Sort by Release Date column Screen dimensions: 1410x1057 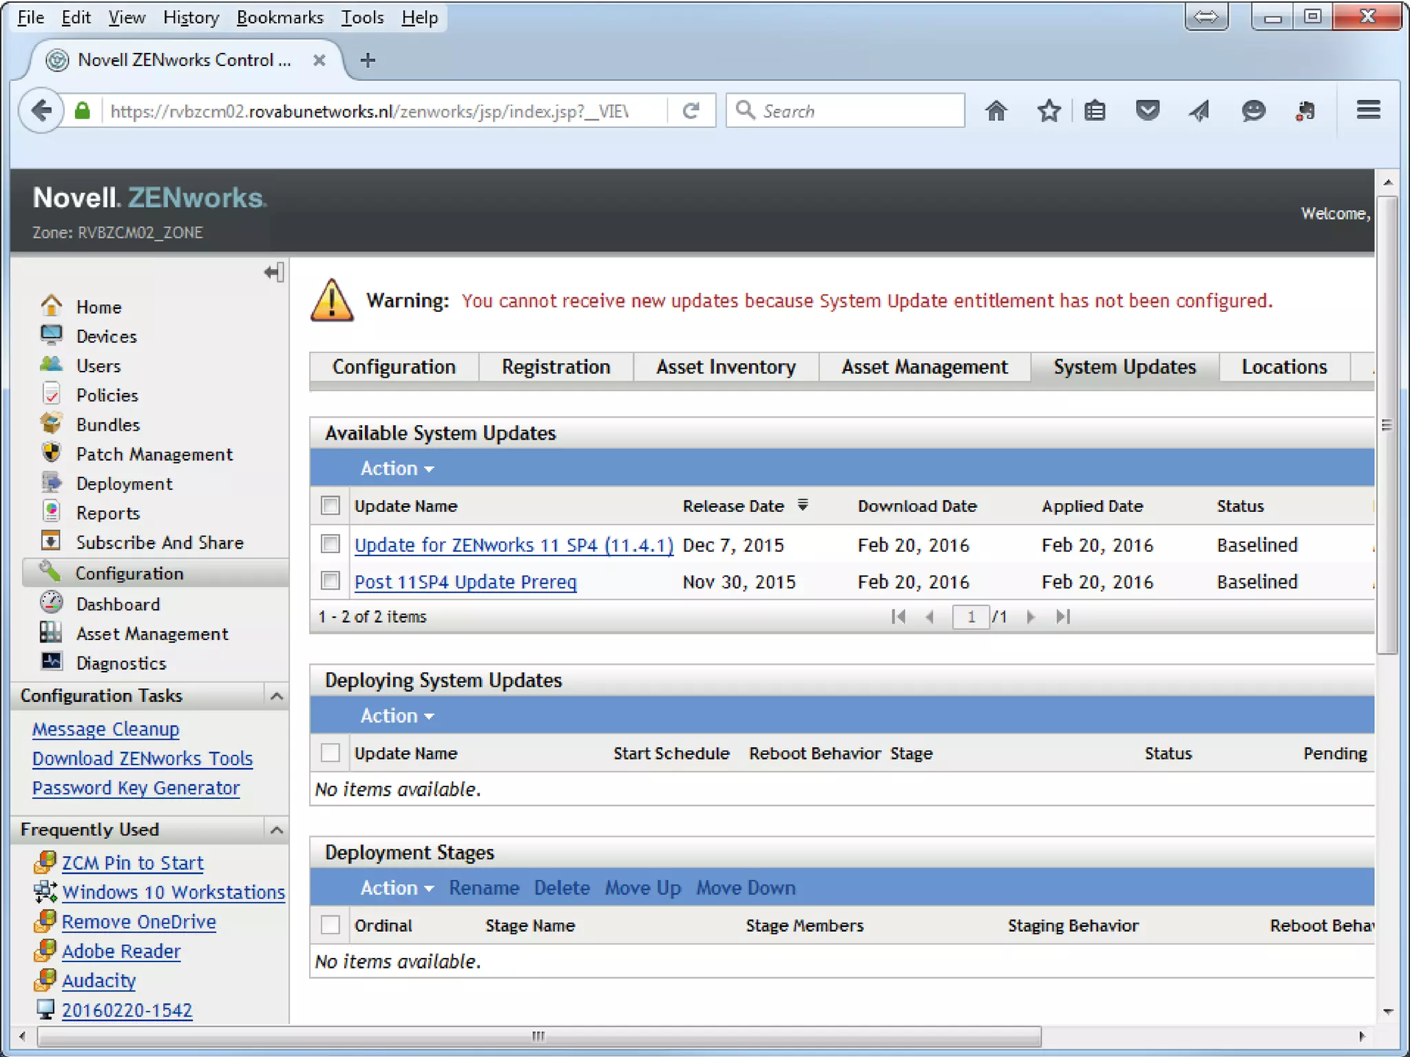tap(733, 506)
